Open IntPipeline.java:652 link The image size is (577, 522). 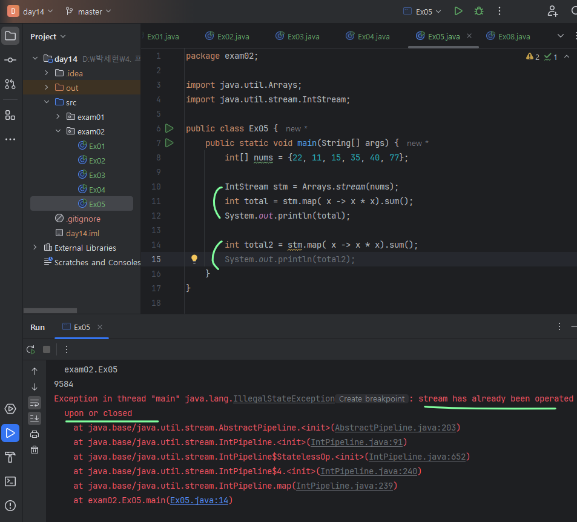point(417,457)
